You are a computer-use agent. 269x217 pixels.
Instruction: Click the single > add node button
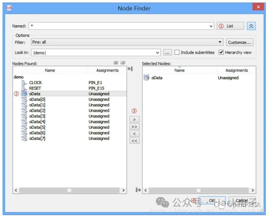[x=134, y=120]
